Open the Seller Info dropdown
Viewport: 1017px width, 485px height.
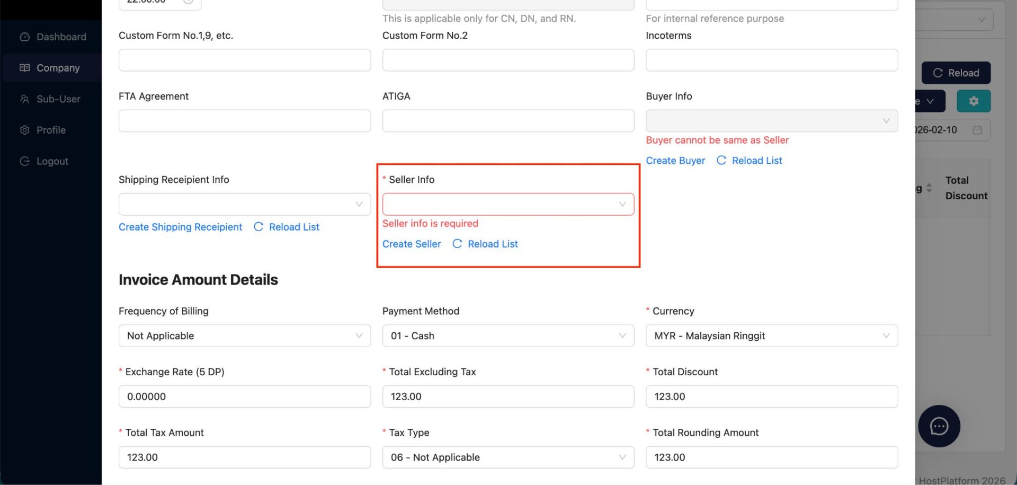(508, 204)
